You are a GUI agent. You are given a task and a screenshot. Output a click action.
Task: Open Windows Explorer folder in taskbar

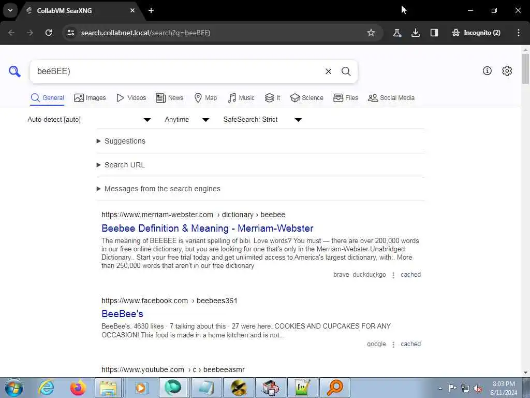[x=108, y=388]
